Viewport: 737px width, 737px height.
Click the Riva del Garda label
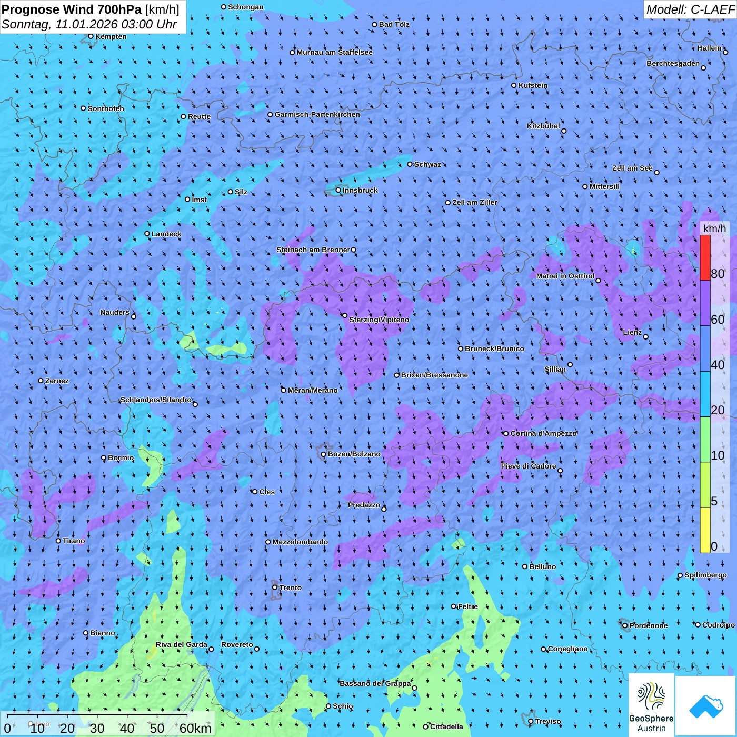(182, 644)
